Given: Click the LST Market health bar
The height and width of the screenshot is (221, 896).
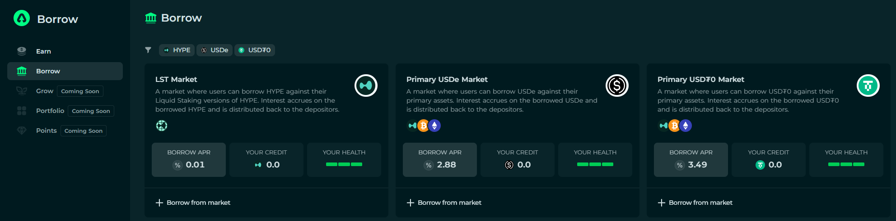Looking at the screenshot, I should 344,164.
